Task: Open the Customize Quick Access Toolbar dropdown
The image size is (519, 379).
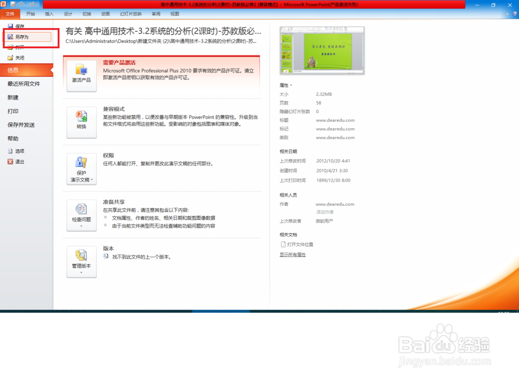Action: point(40,4)
